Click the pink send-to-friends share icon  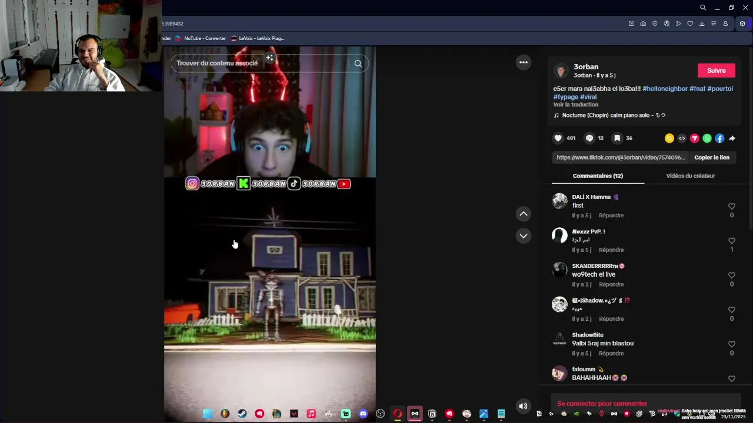click(x=695, y=139)
